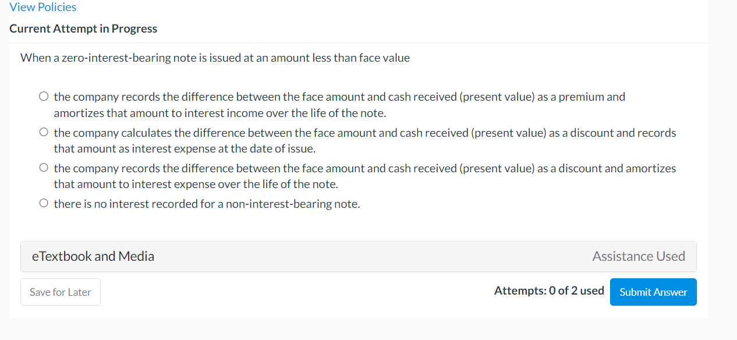
Task: Pick the "no interest recorded" answer option
Action: point(44,203)
